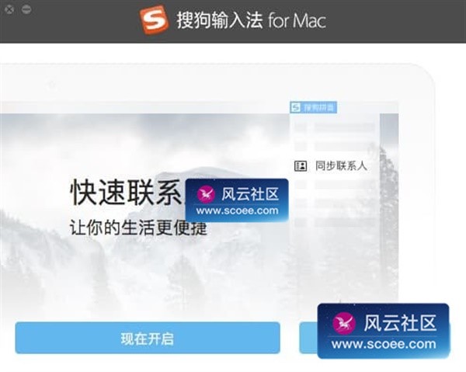Click the 风云社区 text in bottom-right watermark
466x372 pixels.
point(400,323)
